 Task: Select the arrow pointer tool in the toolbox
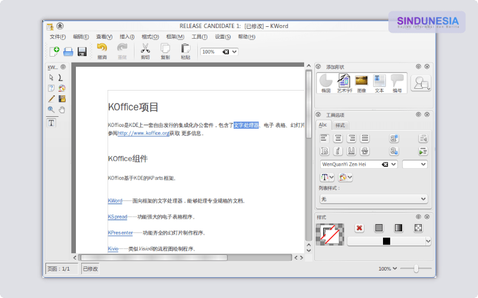click(x=51, y=77)
